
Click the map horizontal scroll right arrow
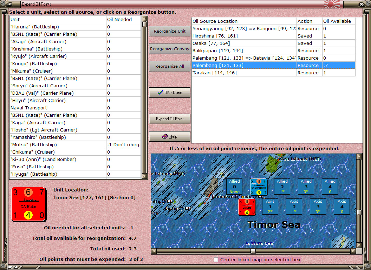tap(353, 251)
